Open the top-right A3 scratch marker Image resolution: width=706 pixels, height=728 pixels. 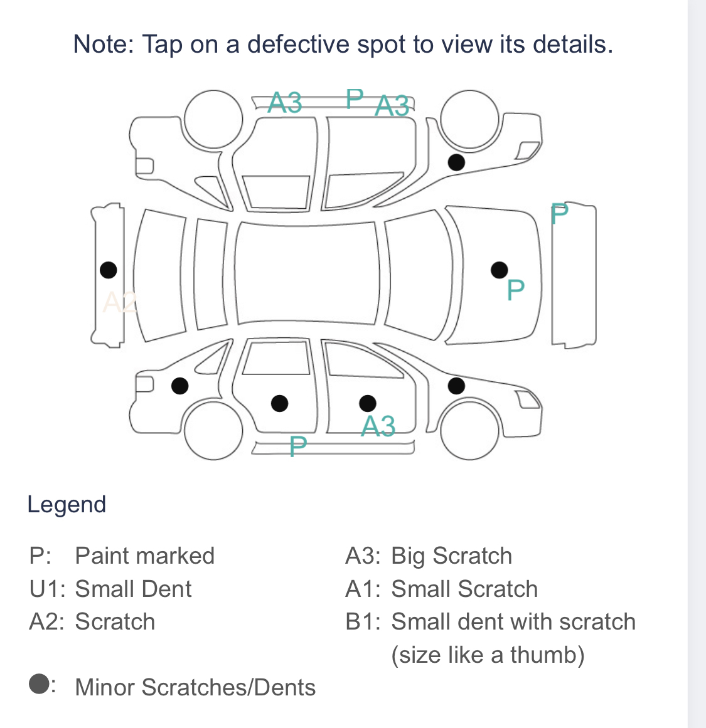point(392,105)
